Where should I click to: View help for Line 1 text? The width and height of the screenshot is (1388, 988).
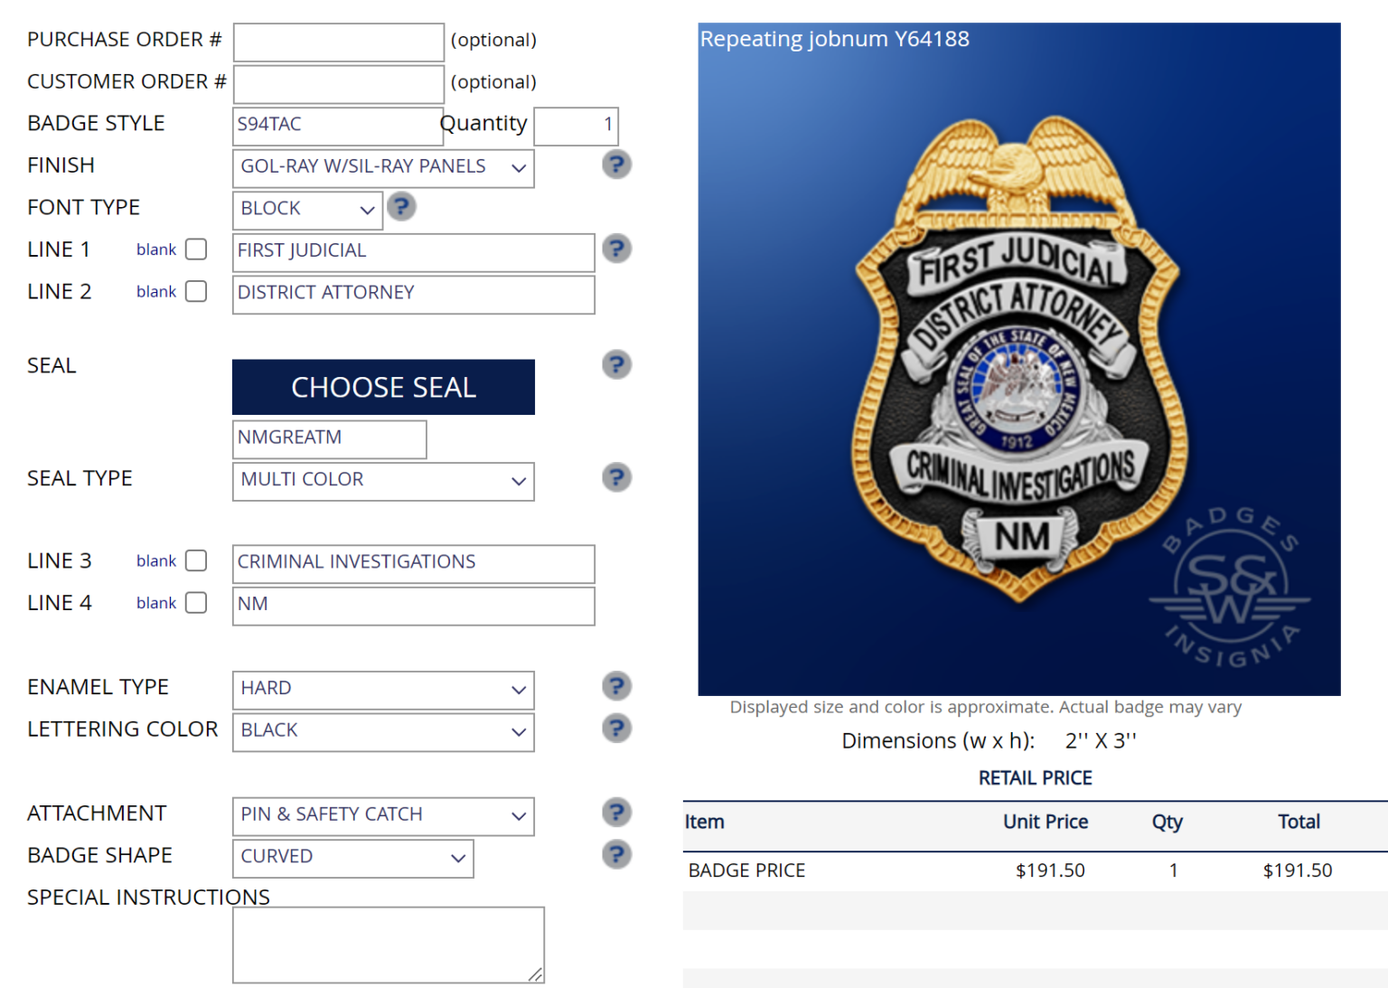point(616,249)
